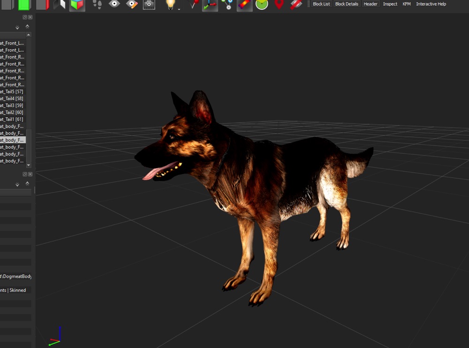Close the lower block details panel
The height and width of the screenshot is (348, 469).
(x=30, y=174)
